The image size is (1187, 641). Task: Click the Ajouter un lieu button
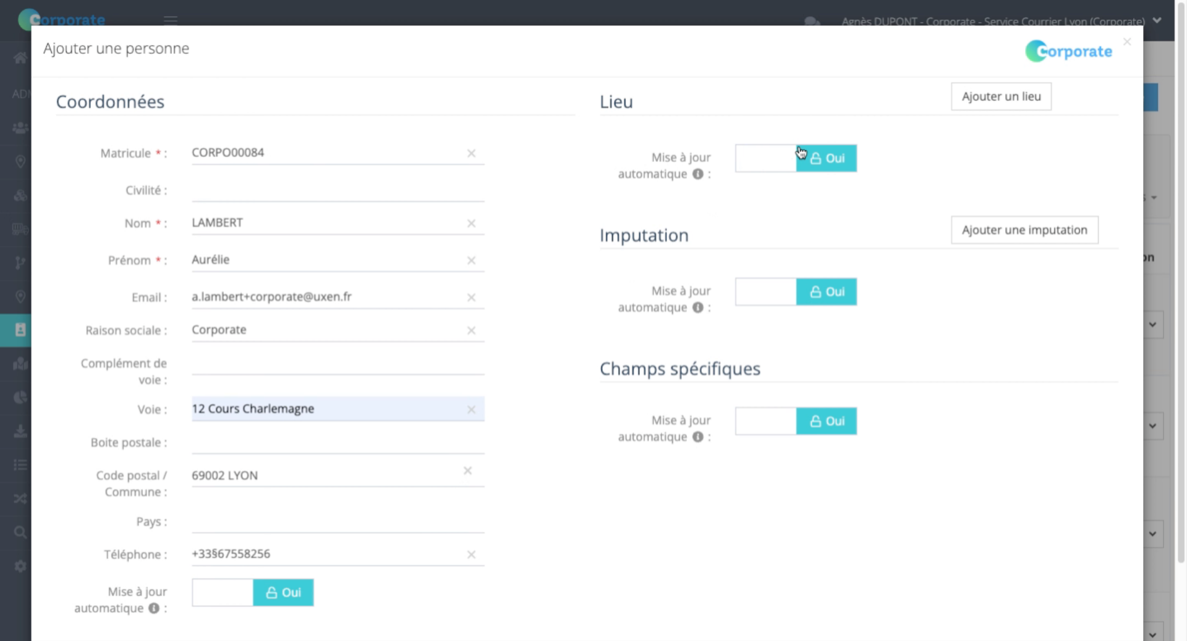[x=1001, y=96]
